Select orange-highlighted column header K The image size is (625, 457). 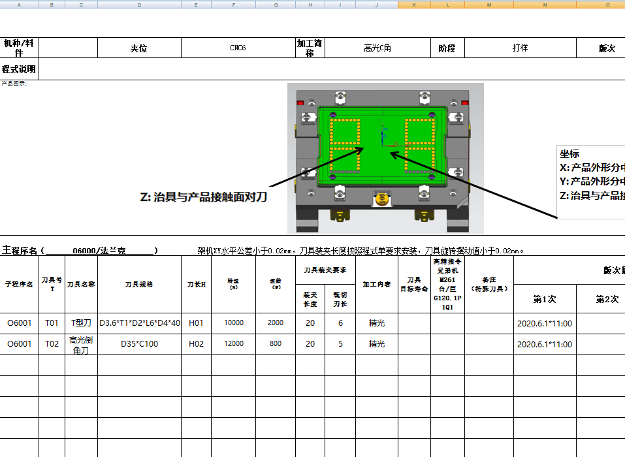point(413,6)
